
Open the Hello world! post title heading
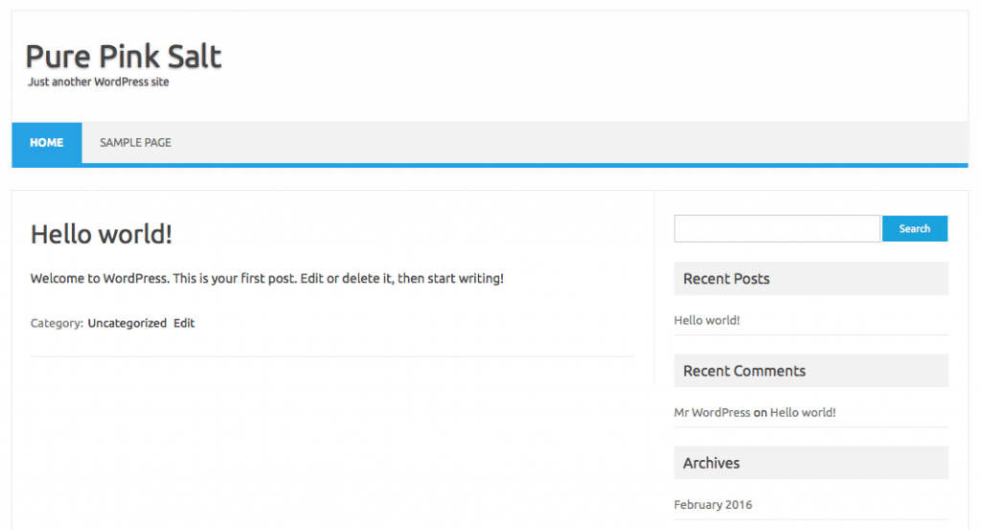[x=102, y=234]
